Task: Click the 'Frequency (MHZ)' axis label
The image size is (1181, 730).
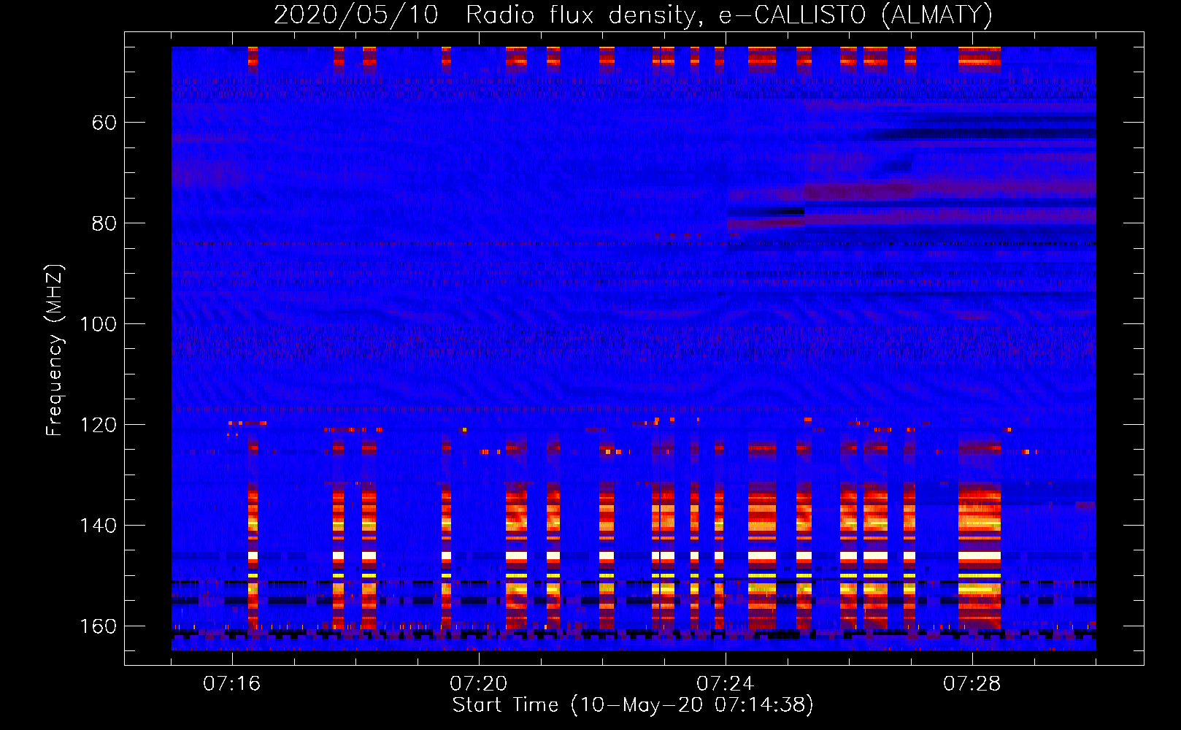Action: 55,350
